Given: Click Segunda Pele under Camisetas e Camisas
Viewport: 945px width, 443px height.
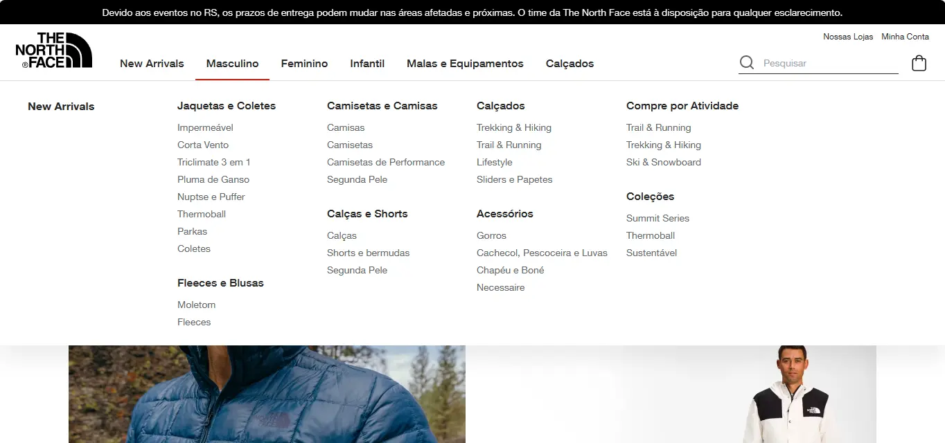Looking at the screenshot, I should coord(357,179).
